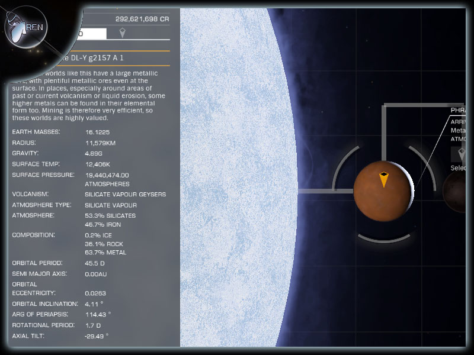Click the semi major axis value 0.00AU

point(95,274)
